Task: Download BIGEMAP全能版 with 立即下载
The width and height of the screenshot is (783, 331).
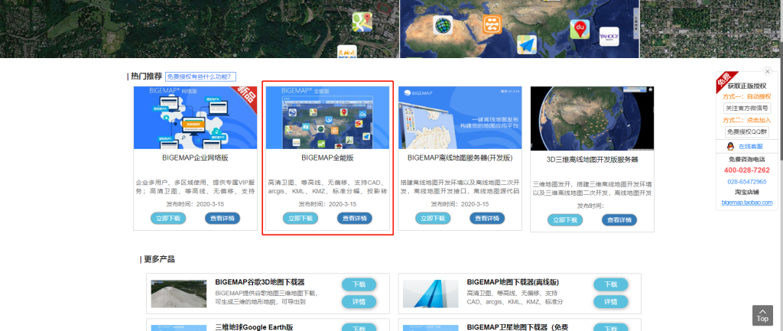Action: point(301,218)
